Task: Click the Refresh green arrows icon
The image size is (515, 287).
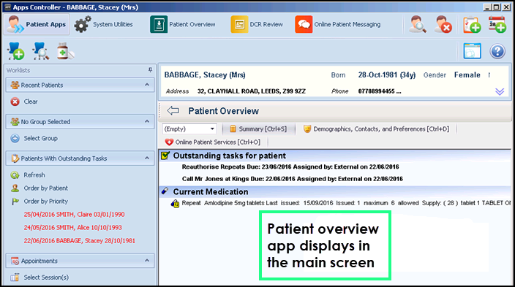Action: pos(15,175)
